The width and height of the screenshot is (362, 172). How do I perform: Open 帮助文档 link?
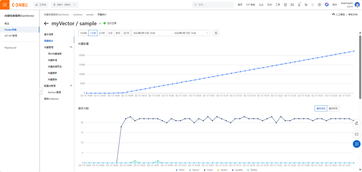click(x=353, y=14)
